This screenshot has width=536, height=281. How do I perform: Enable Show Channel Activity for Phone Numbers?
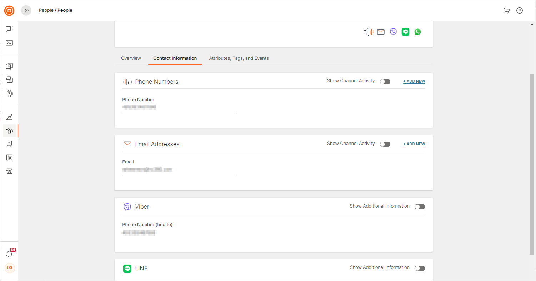[x=385, y=82]
